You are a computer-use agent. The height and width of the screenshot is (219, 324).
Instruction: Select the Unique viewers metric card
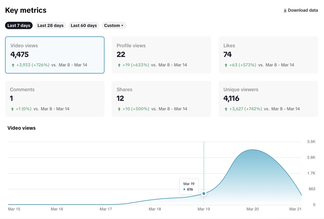coord(268,99)
